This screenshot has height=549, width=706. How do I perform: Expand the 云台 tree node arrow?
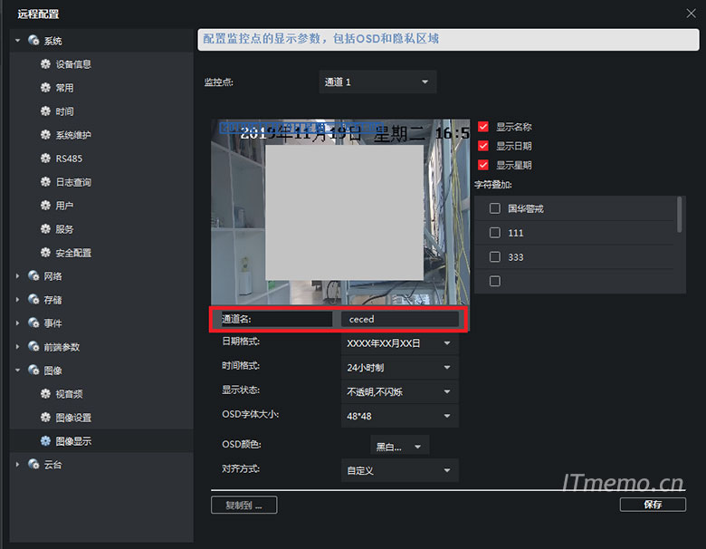pos(17,464)
